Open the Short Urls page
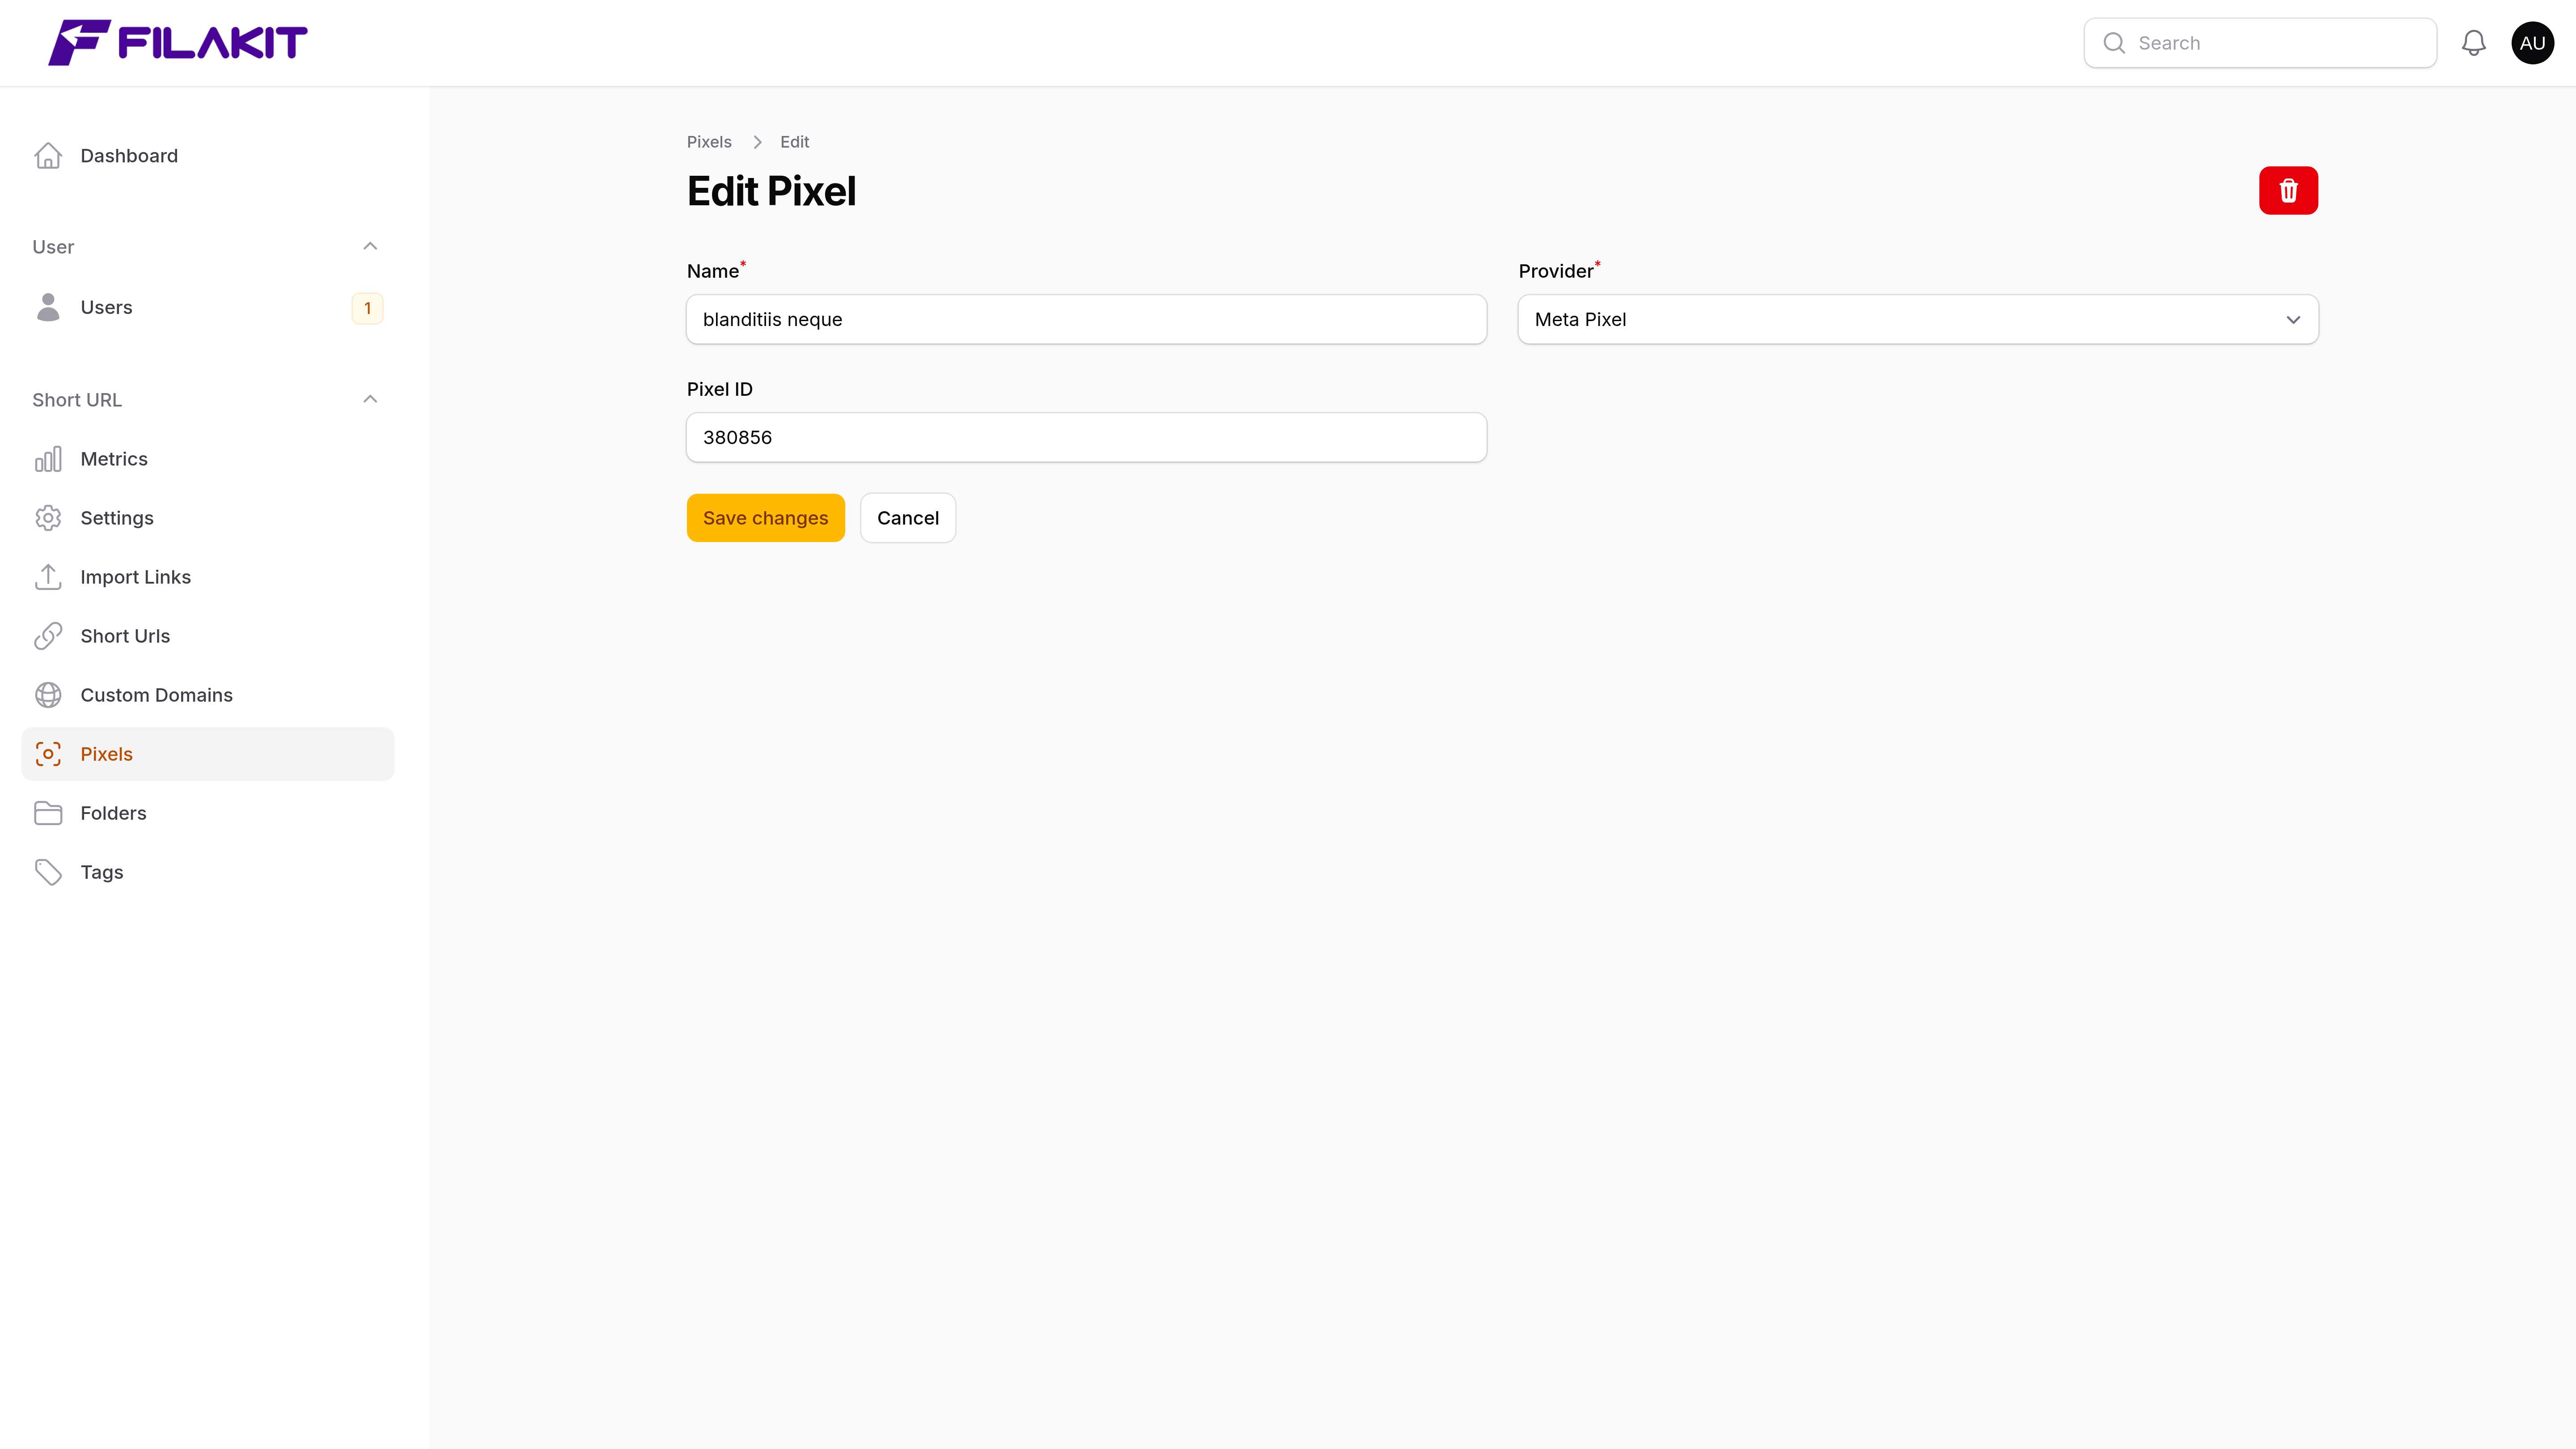The width and height of the screenshot is (2576, 1449). point(208,636)
